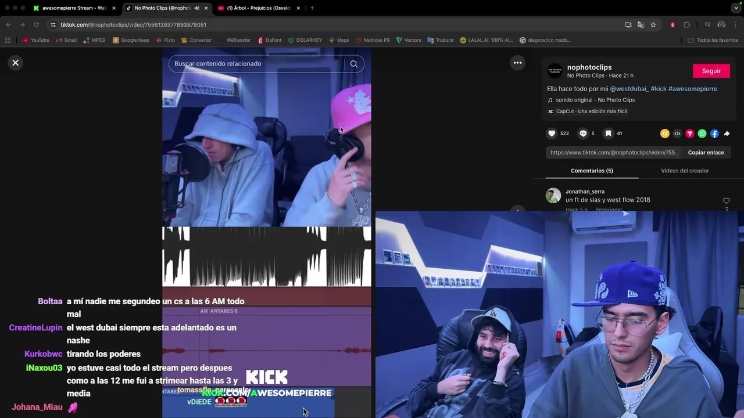The image size is (744, 418).
Task: Open the Fivto bookmark
Action: [166, 40]
